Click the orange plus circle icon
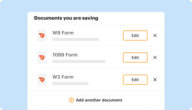 71,100
